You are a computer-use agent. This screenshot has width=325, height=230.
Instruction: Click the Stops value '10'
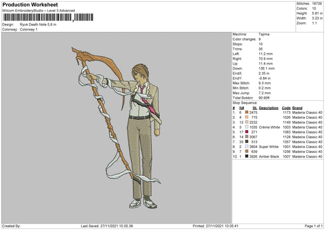[261, 44]
